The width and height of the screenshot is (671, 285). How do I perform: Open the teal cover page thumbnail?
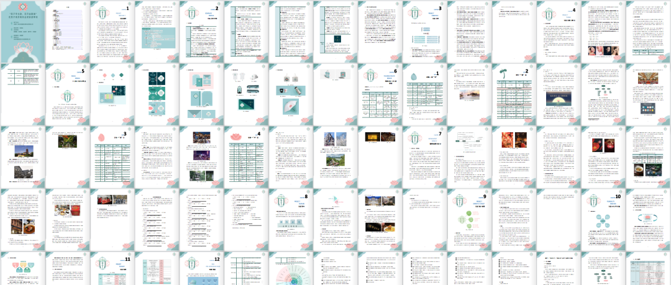[x=22, y=30]
